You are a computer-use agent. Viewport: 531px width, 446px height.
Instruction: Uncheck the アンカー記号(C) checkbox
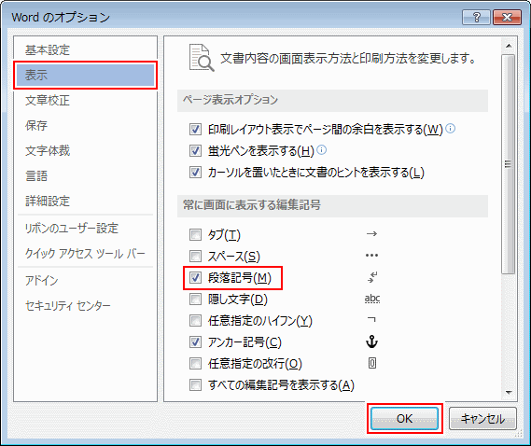pyautogui.click(x=195, y=342)
